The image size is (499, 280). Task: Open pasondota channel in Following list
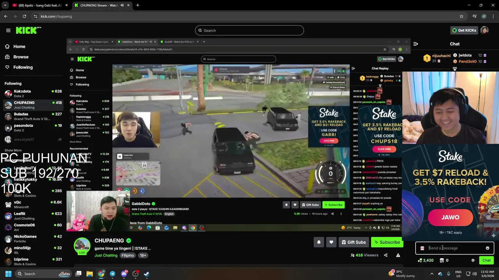pos(33,128)
